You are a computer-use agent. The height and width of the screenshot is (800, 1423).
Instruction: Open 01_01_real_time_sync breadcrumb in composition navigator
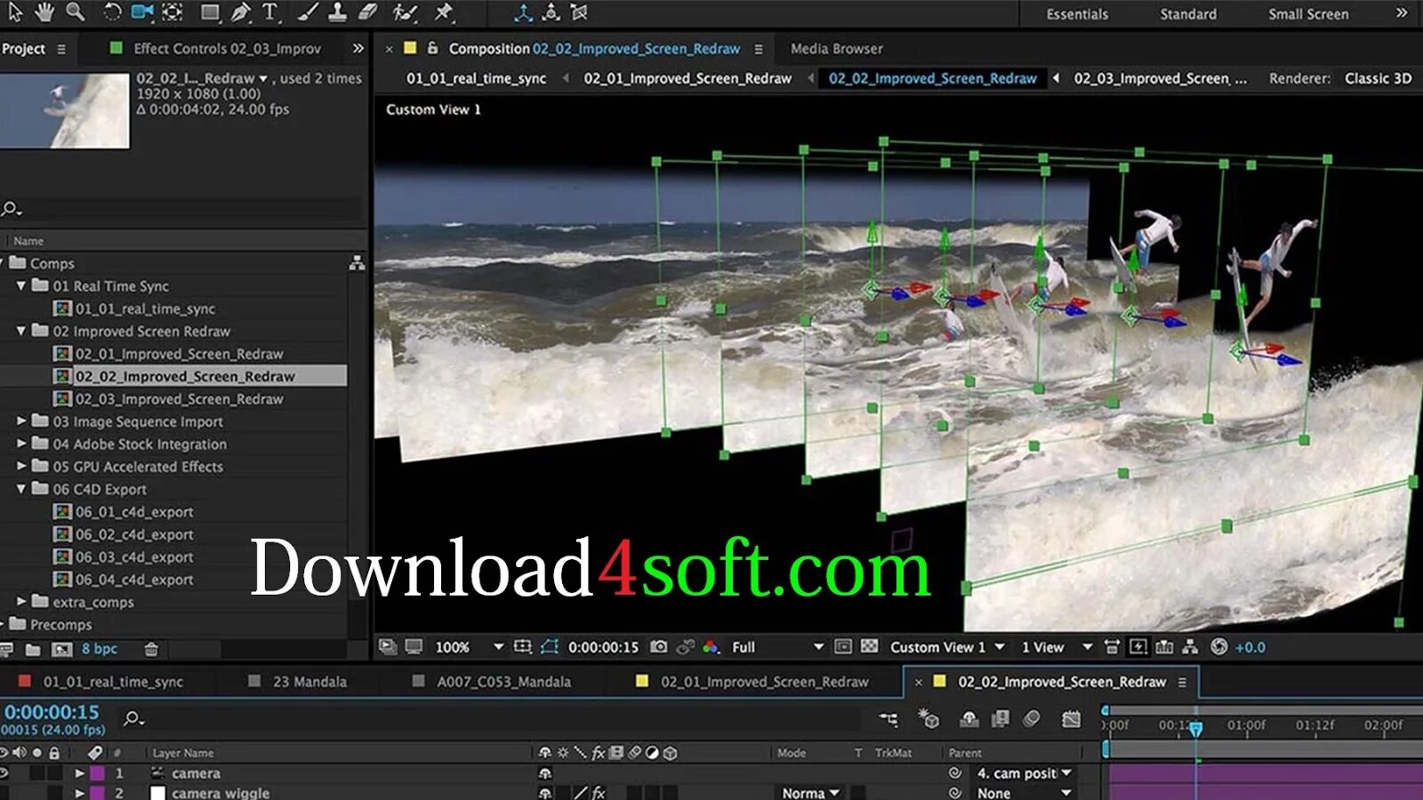(x=476, y=78)
